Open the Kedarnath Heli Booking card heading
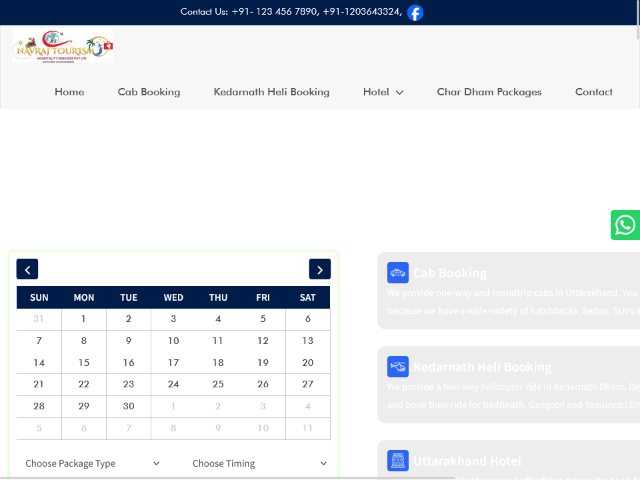Image resolution: width=640 pixels, height=480 pixels. pos(482,367)
